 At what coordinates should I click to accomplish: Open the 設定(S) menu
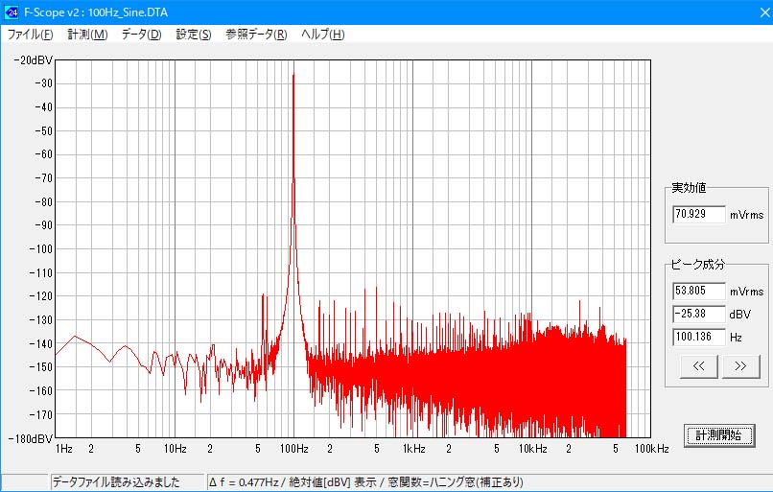click(x=193, y=35)
